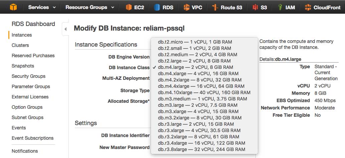This screenshot has width=345, height=158.
Task: Collapse the RDS sidebar panel arrow
Action: pyautogui.click(x=65, y=29)
